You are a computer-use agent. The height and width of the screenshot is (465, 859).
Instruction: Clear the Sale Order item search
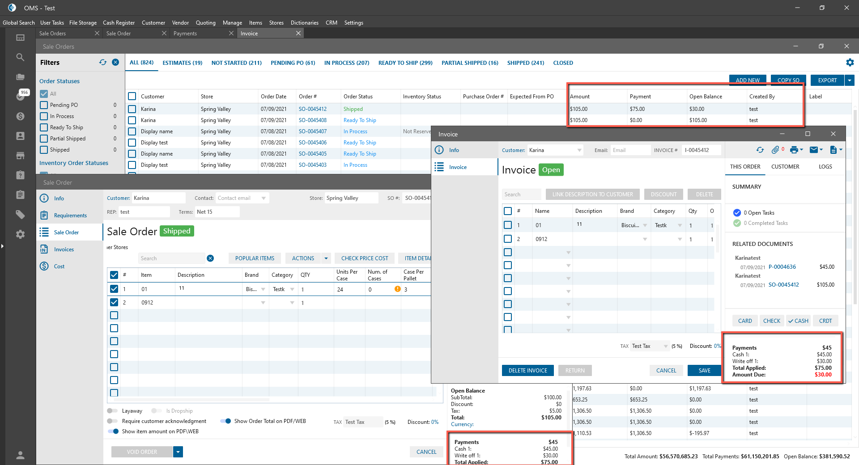click(210, 258)
